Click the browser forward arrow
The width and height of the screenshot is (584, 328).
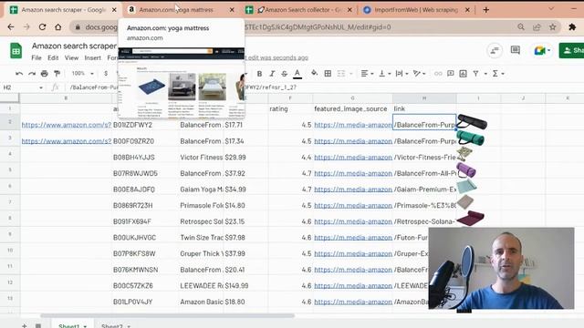pyautogui.click(x=26, y=27)
